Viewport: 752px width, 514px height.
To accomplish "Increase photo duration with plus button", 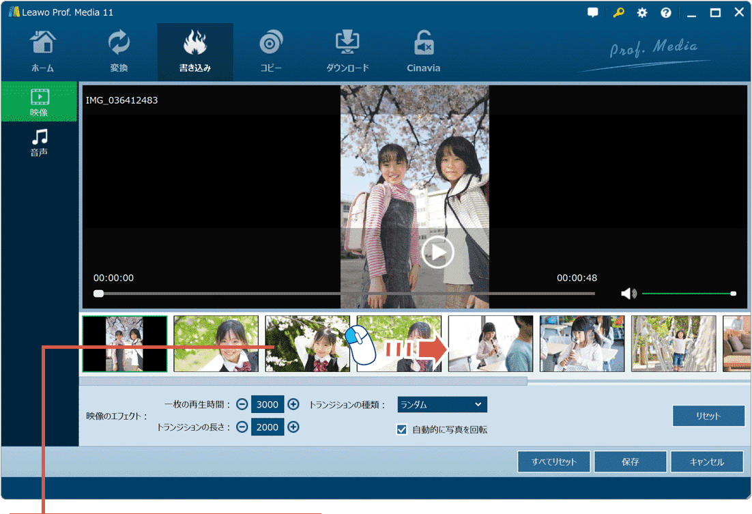I will 293,404.
